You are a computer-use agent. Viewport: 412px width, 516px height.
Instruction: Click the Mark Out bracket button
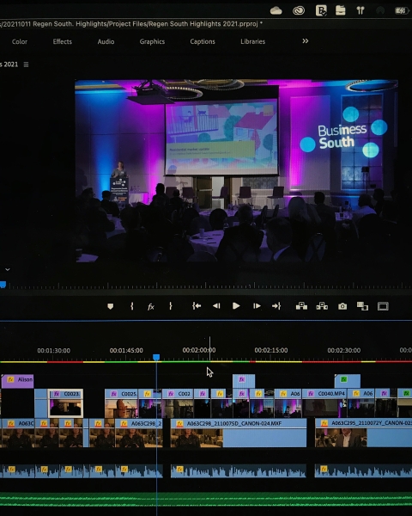[x=170, y=306]
